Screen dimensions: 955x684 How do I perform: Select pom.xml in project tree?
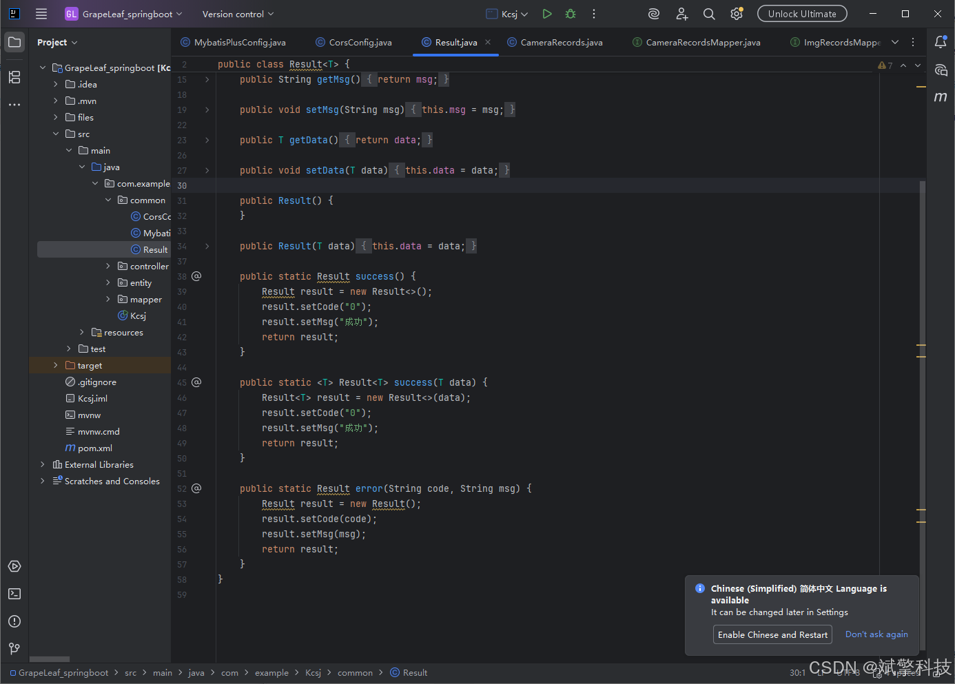pyautogui.click(x=88, y=448)
